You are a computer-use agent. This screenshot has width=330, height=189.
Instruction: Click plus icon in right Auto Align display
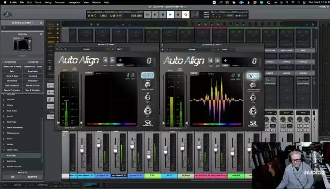(x=225, y=60)
